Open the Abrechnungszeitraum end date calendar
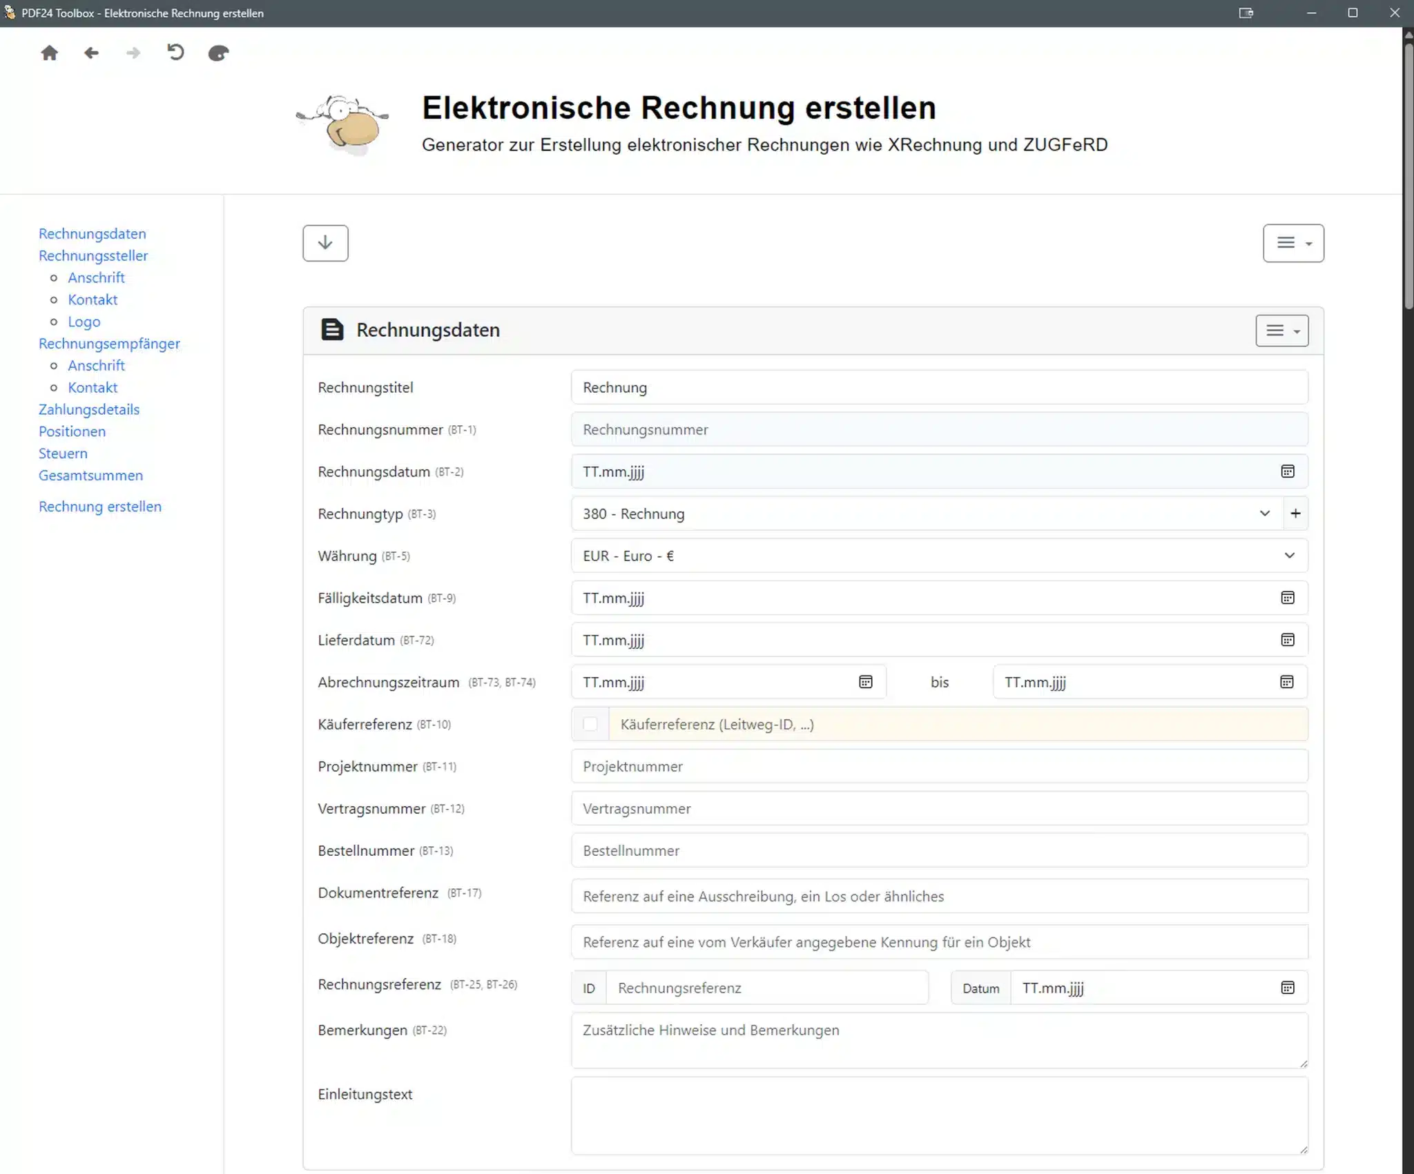Screen dimensions: 1414x1174 click(x=1287, y=682)
